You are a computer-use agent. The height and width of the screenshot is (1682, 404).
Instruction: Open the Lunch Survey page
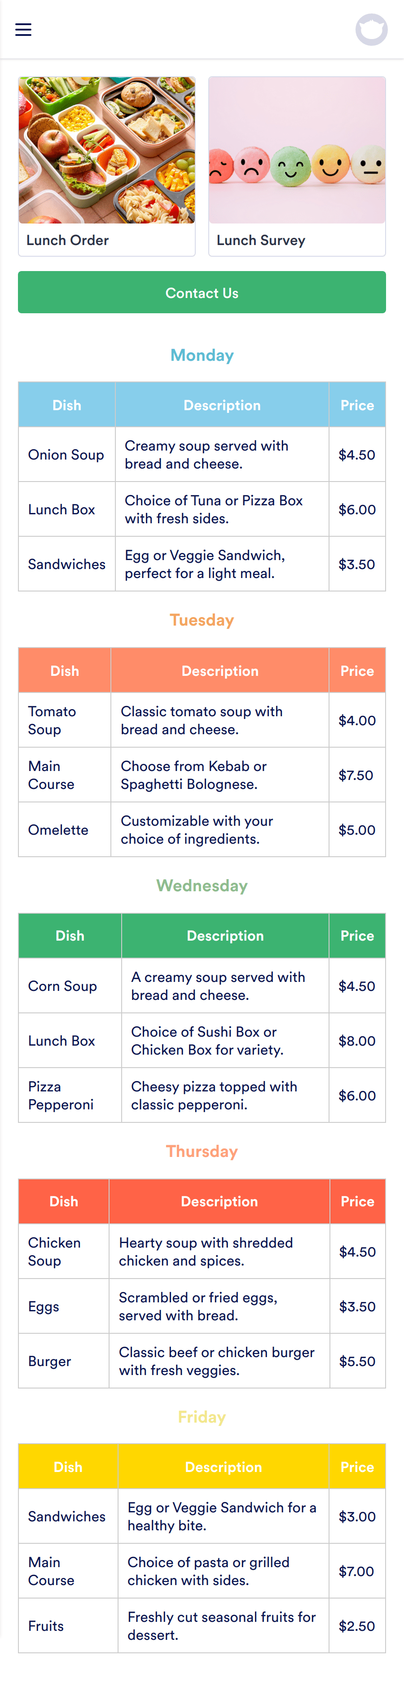260,240
